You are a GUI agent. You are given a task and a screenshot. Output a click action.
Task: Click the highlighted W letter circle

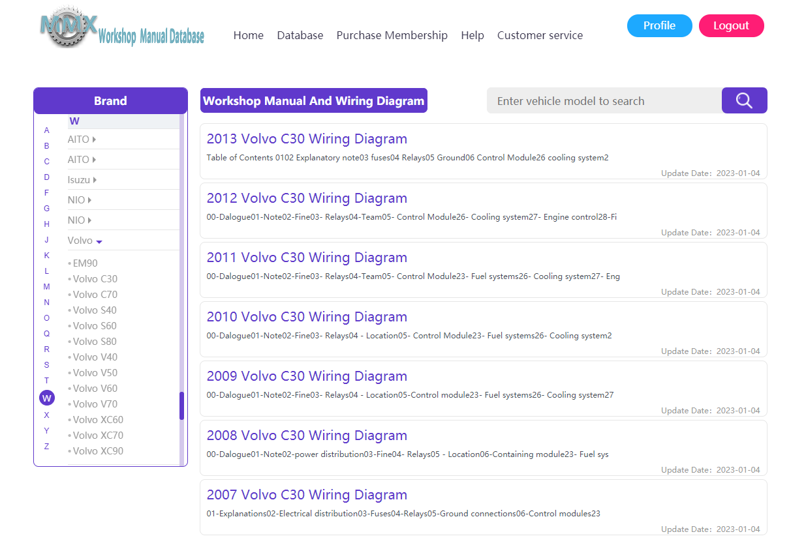(46, 398)
